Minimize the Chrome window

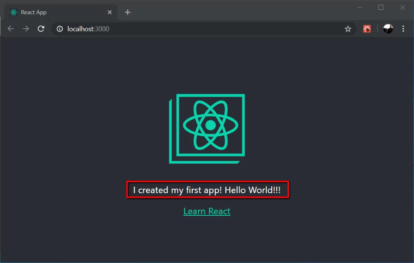click(359, 7)
